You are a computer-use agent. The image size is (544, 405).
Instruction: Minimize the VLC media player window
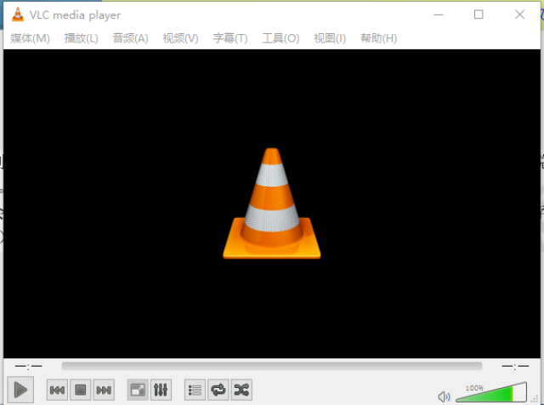[x=439, y=14]
